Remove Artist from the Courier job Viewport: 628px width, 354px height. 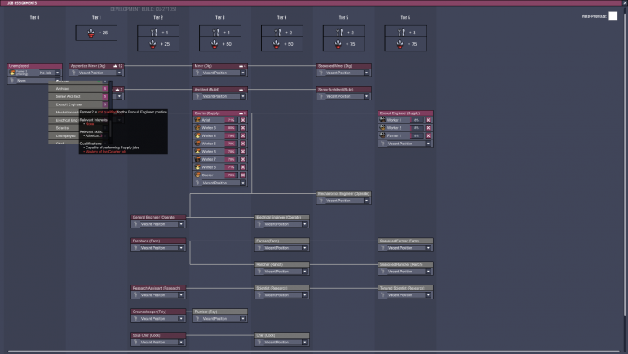[242, 119]
